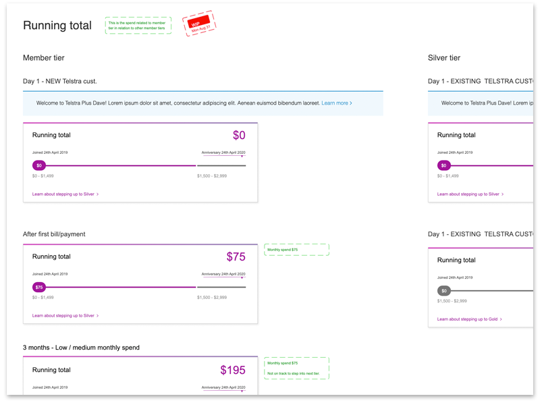
Task: Click the $1,500 - $2,999 label under the grey $0 handle
Action: point(452,301)
